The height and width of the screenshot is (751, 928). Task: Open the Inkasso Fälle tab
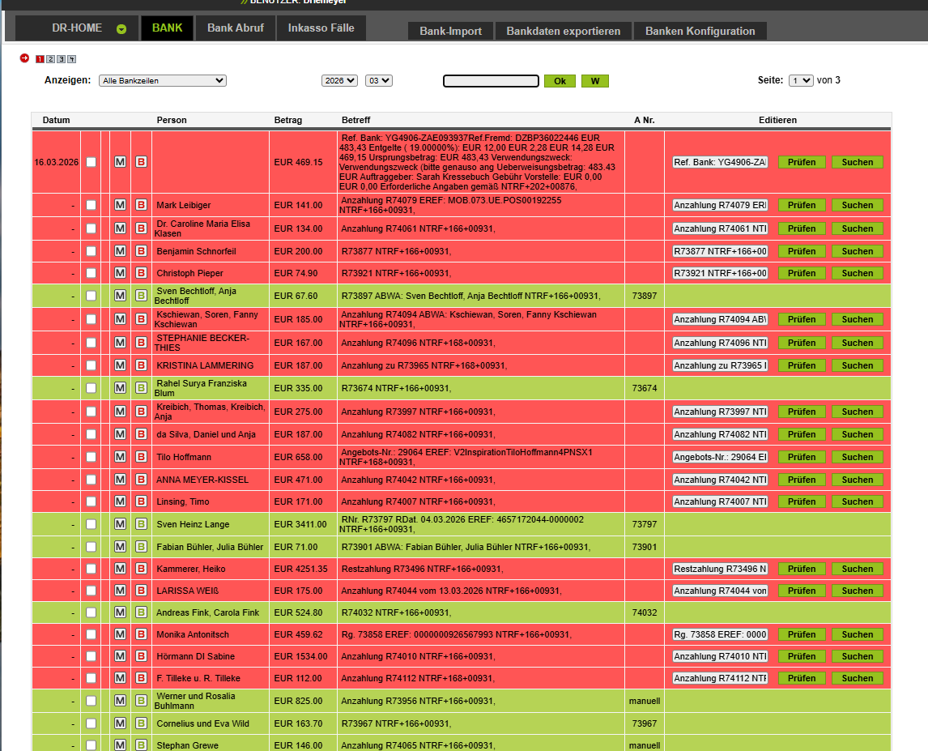coord(321,28)
